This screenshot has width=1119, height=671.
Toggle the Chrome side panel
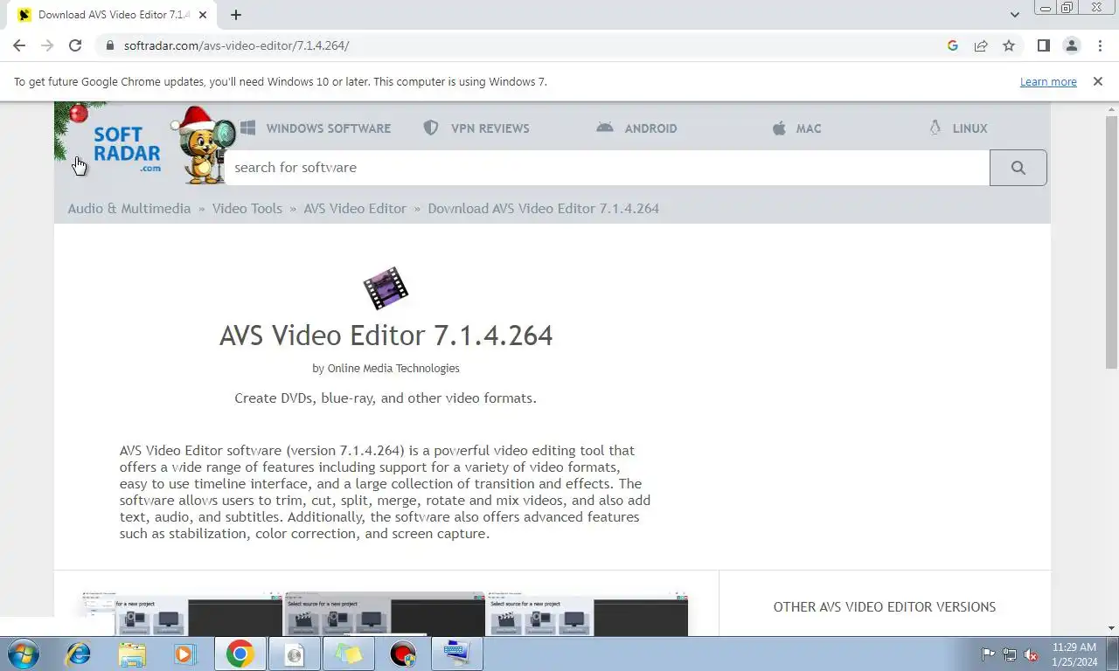[1043, 45]
